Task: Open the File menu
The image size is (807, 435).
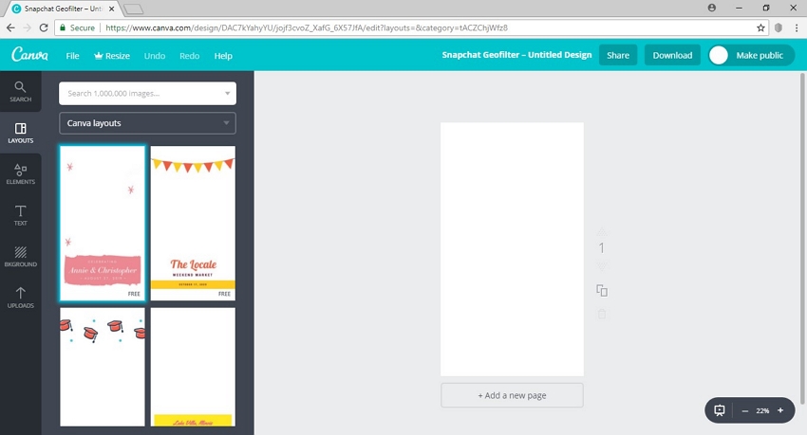Action: (x=72, y=56)
